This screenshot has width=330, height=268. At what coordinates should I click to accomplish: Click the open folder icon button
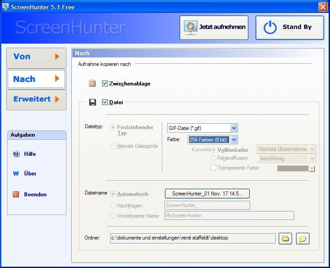tap(303, 239)
